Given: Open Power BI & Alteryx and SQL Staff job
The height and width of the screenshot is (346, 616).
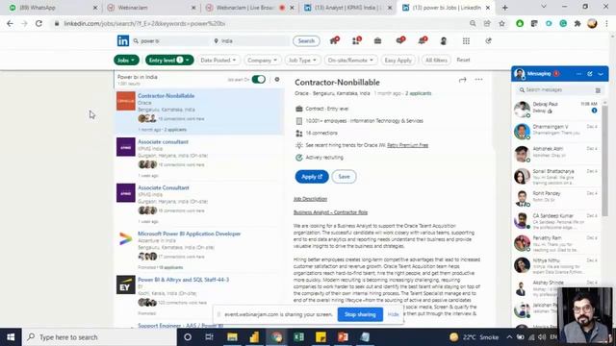Looking at the screenshot, I should pos(183,280).
